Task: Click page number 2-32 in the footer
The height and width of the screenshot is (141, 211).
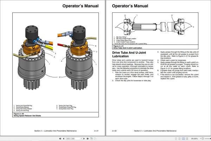Action: pyautogui.click(x=114, y=131)
